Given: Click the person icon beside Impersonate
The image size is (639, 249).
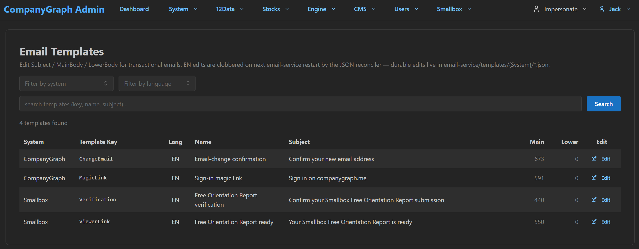Looking at the screenshot, I should [x=536, y=9].
